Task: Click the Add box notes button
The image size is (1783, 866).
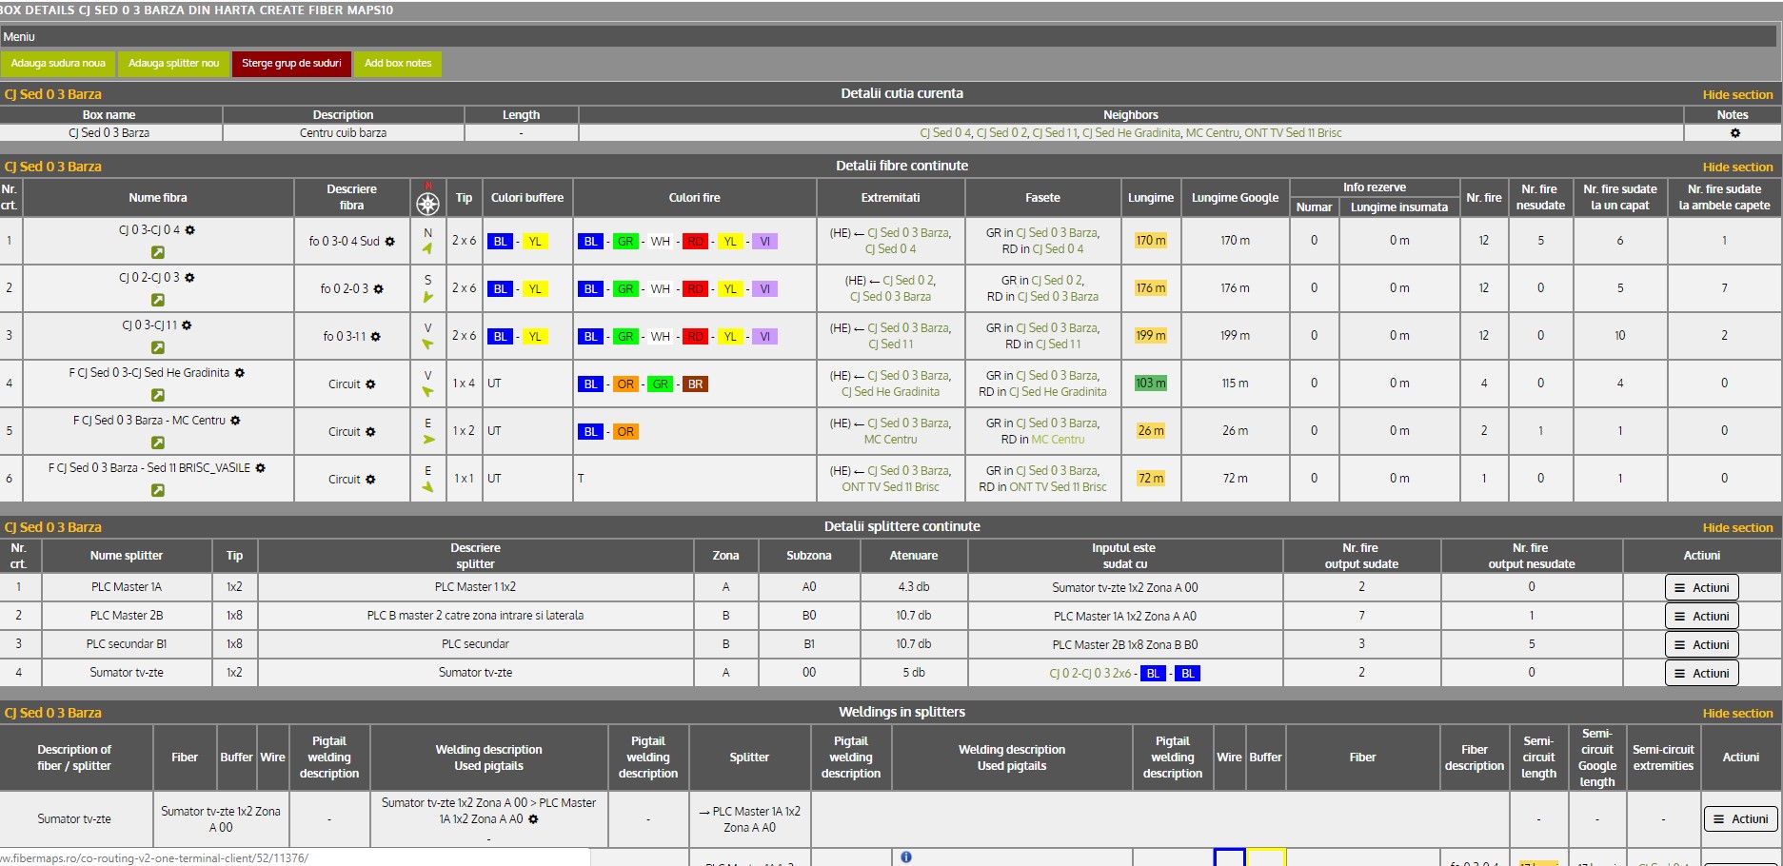Action: coord(398,64)
